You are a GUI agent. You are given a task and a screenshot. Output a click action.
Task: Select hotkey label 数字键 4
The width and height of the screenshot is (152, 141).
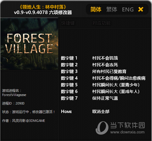(x=69, y=78)
